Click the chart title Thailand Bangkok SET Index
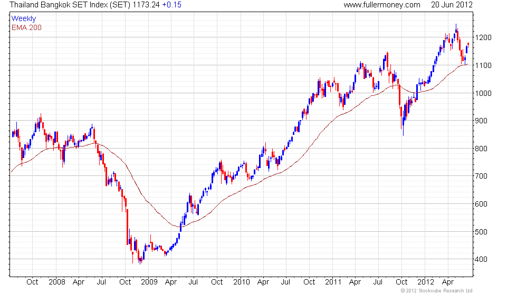The image size is (517, 295). pos(59,5)
